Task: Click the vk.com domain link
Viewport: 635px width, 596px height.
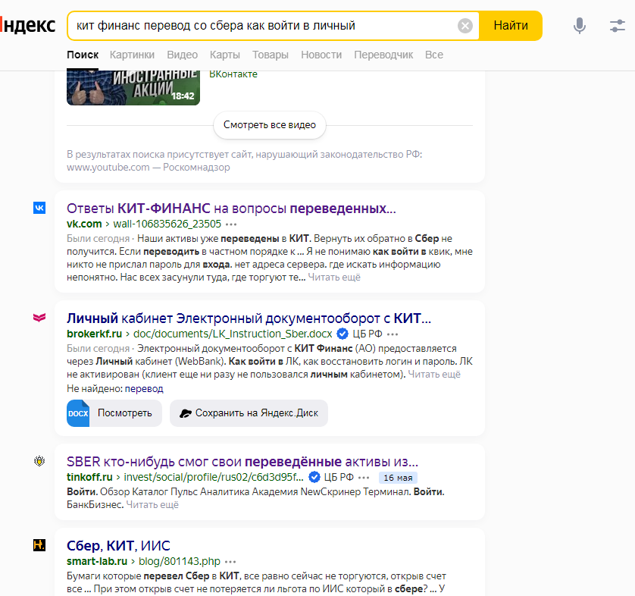Action: pos(84,224)
